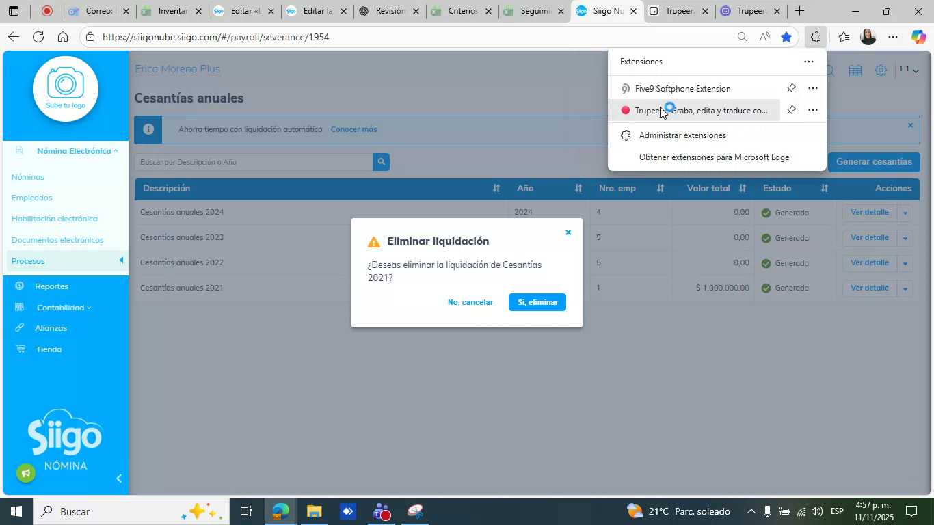The height and width of the screenshot is (525, 934).
Task: Open Read aloud icon in address bar
Action: pos(764,37)
